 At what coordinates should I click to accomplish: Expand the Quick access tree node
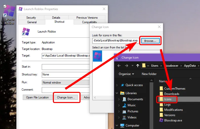coord(116,85)
